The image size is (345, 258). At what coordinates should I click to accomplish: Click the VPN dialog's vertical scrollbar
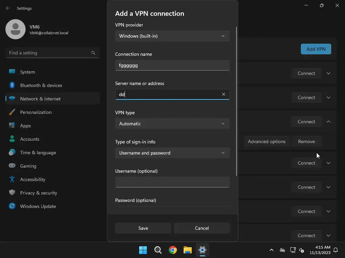(237, 101)
